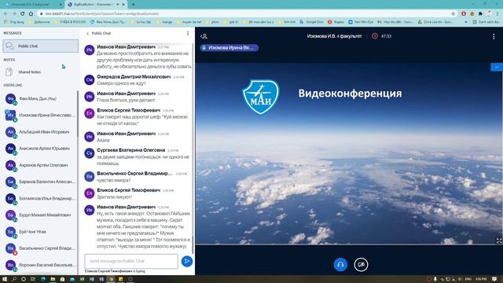This screenshot has height=283, width=503.
Task: Toggle the share webcam button
Action: pyautogui.click(x=361, y=265)
